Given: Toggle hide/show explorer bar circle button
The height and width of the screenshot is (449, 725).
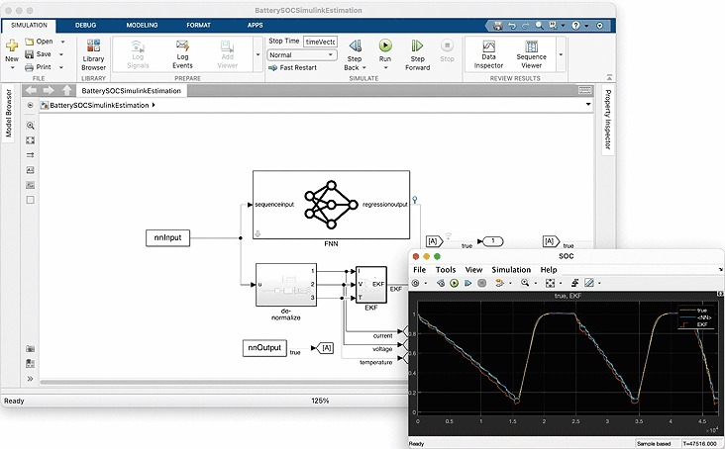Looking at the screenshot, I should pos(30,105).
